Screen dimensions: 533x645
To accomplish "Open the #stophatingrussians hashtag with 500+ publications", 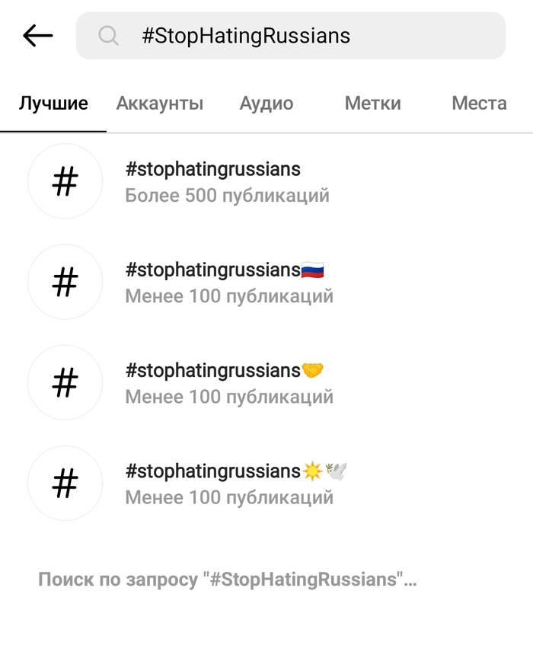I will (x=213, y=170).
